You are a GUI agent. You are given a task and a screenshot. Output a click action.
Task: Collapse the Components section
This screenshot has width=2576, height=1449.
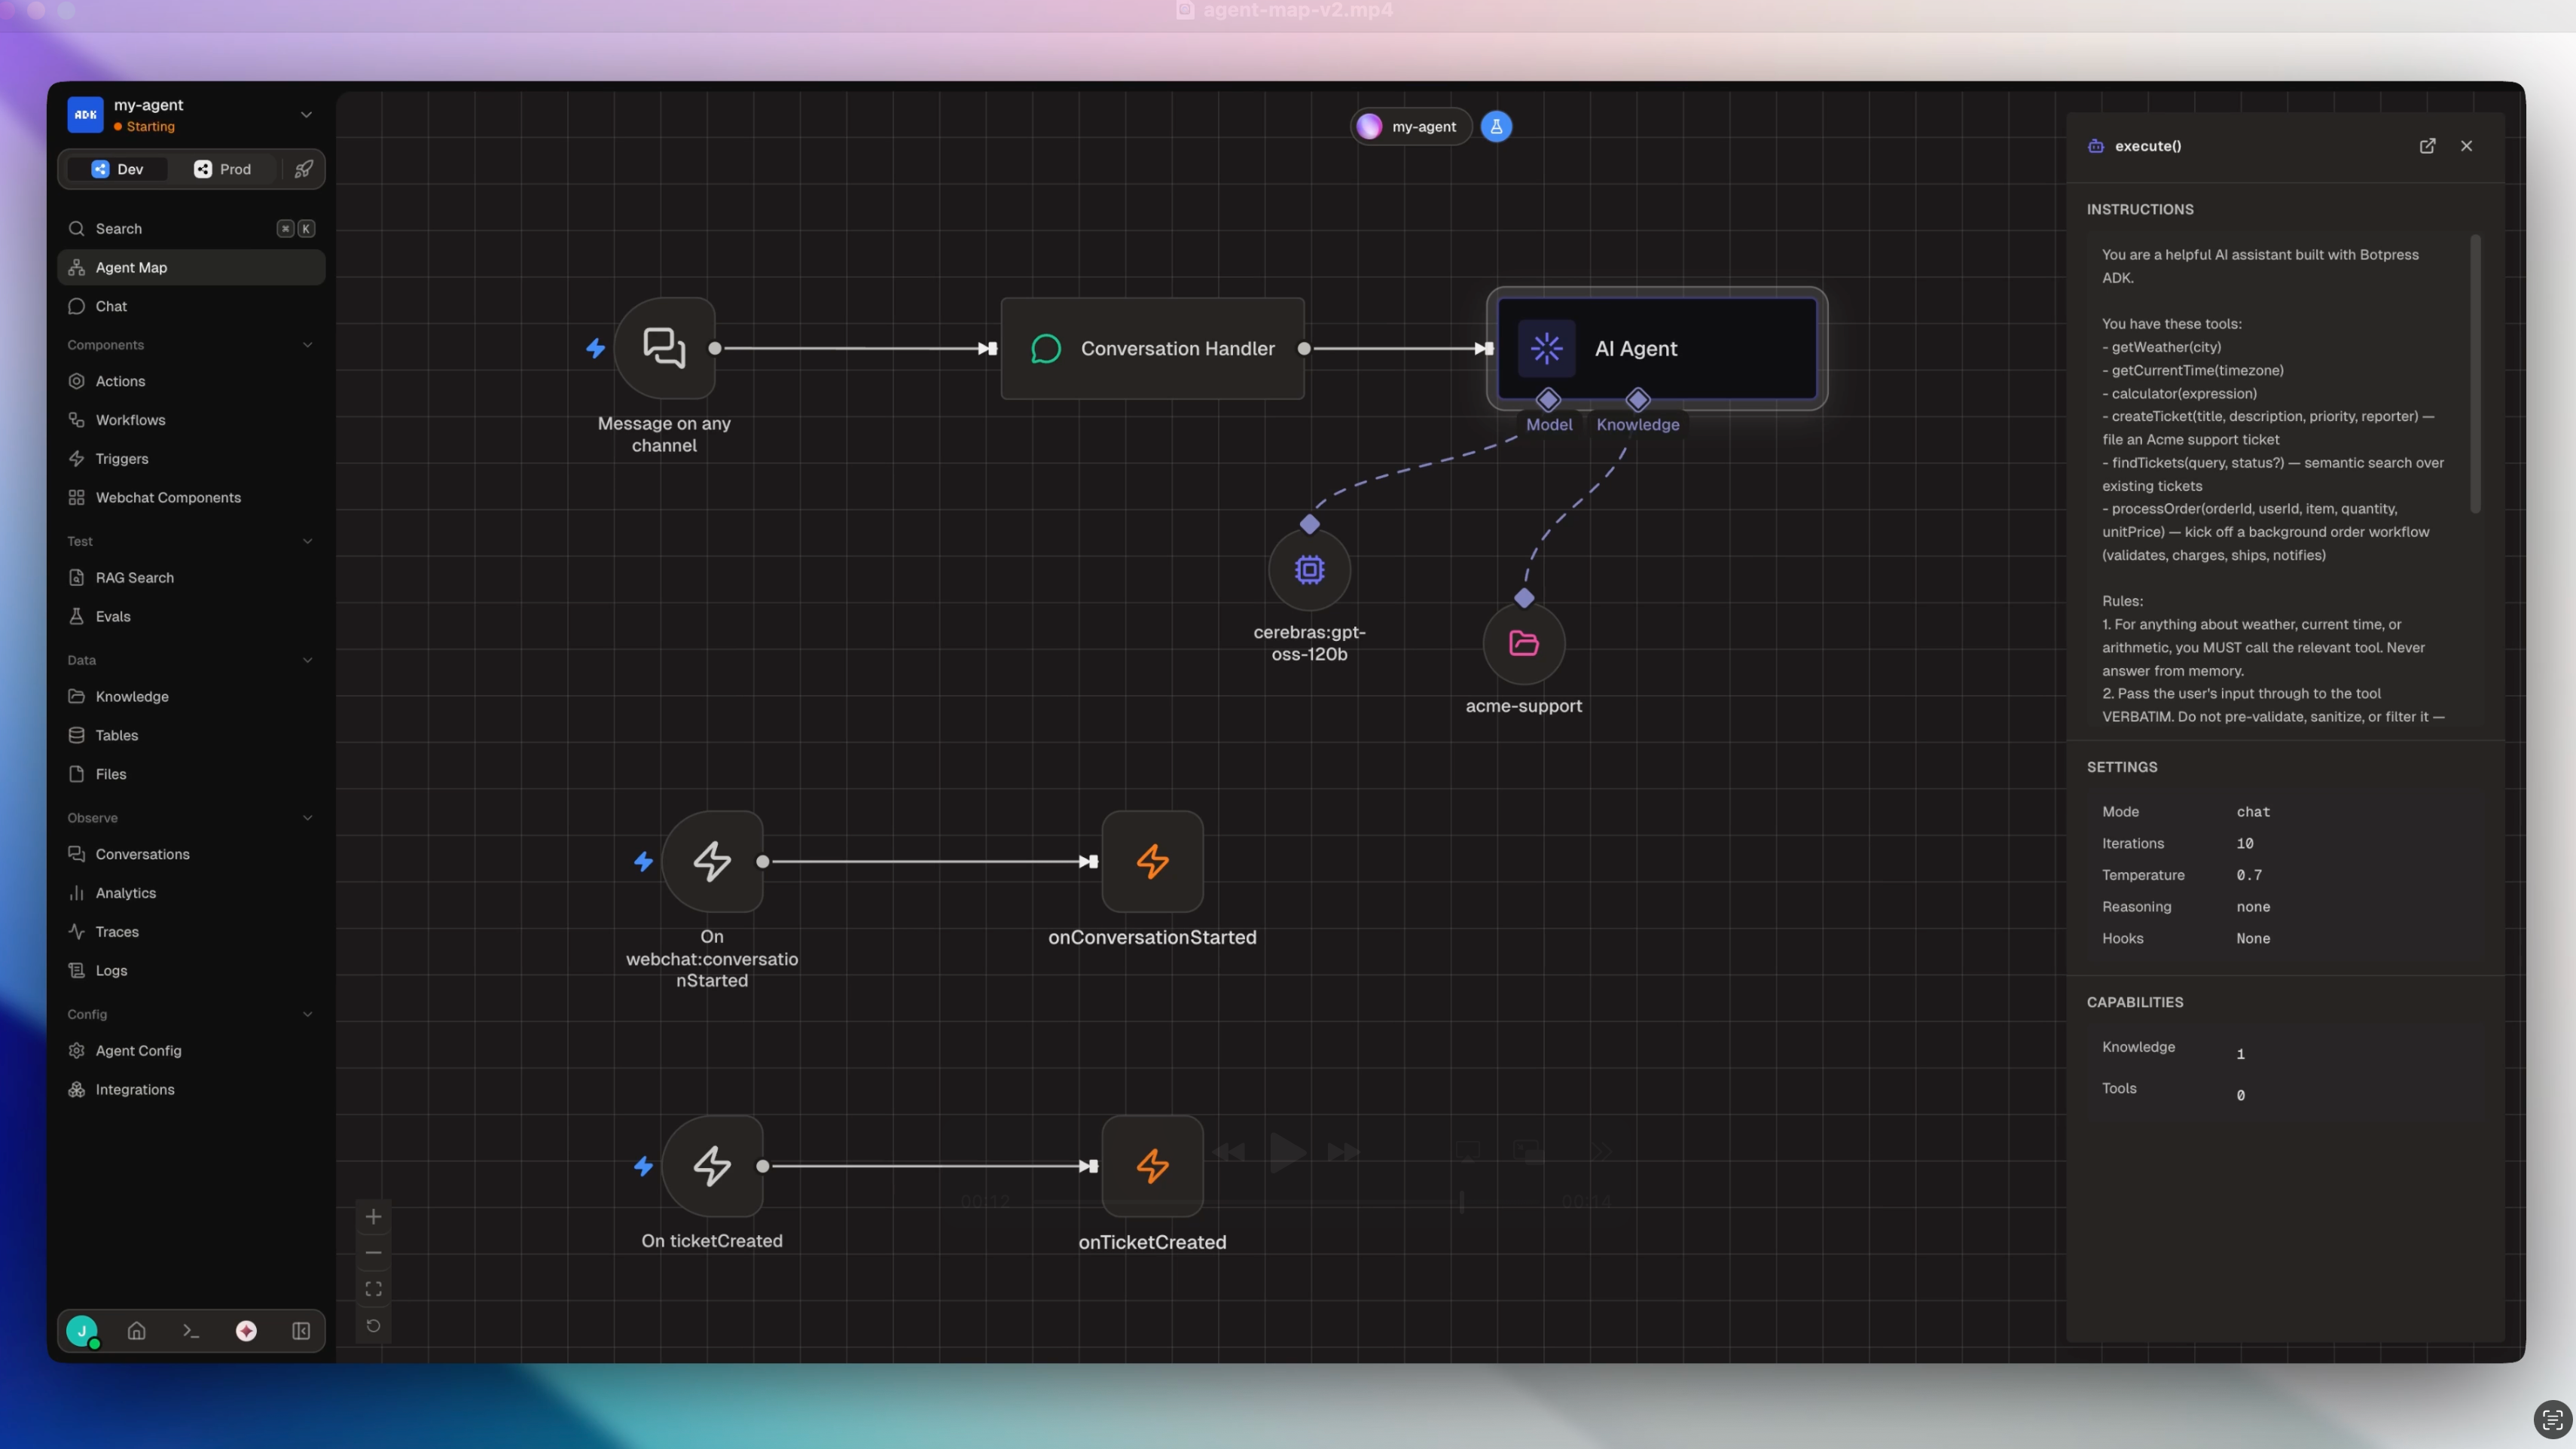(x=307, y=345)
